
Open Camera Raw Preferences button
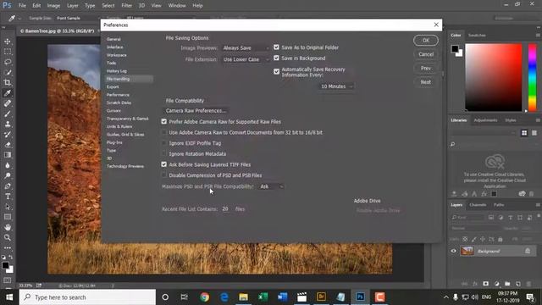(x=196, y=111)
